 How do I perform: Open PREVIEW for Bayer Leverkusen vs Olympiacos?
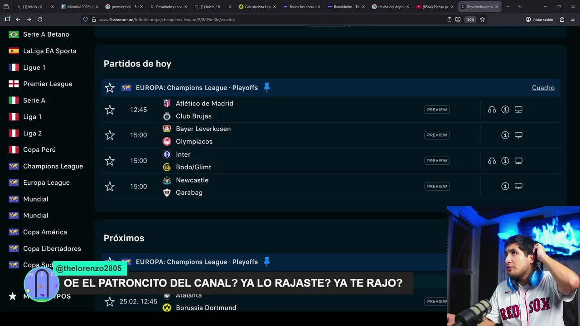tap(437, 135)
